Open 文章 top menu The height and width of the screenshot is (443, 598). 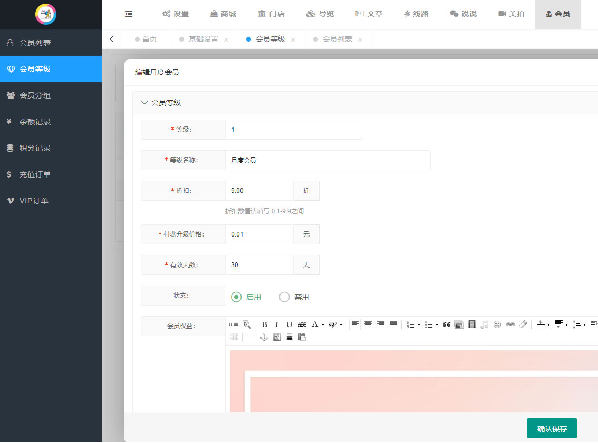pos(369,14)
